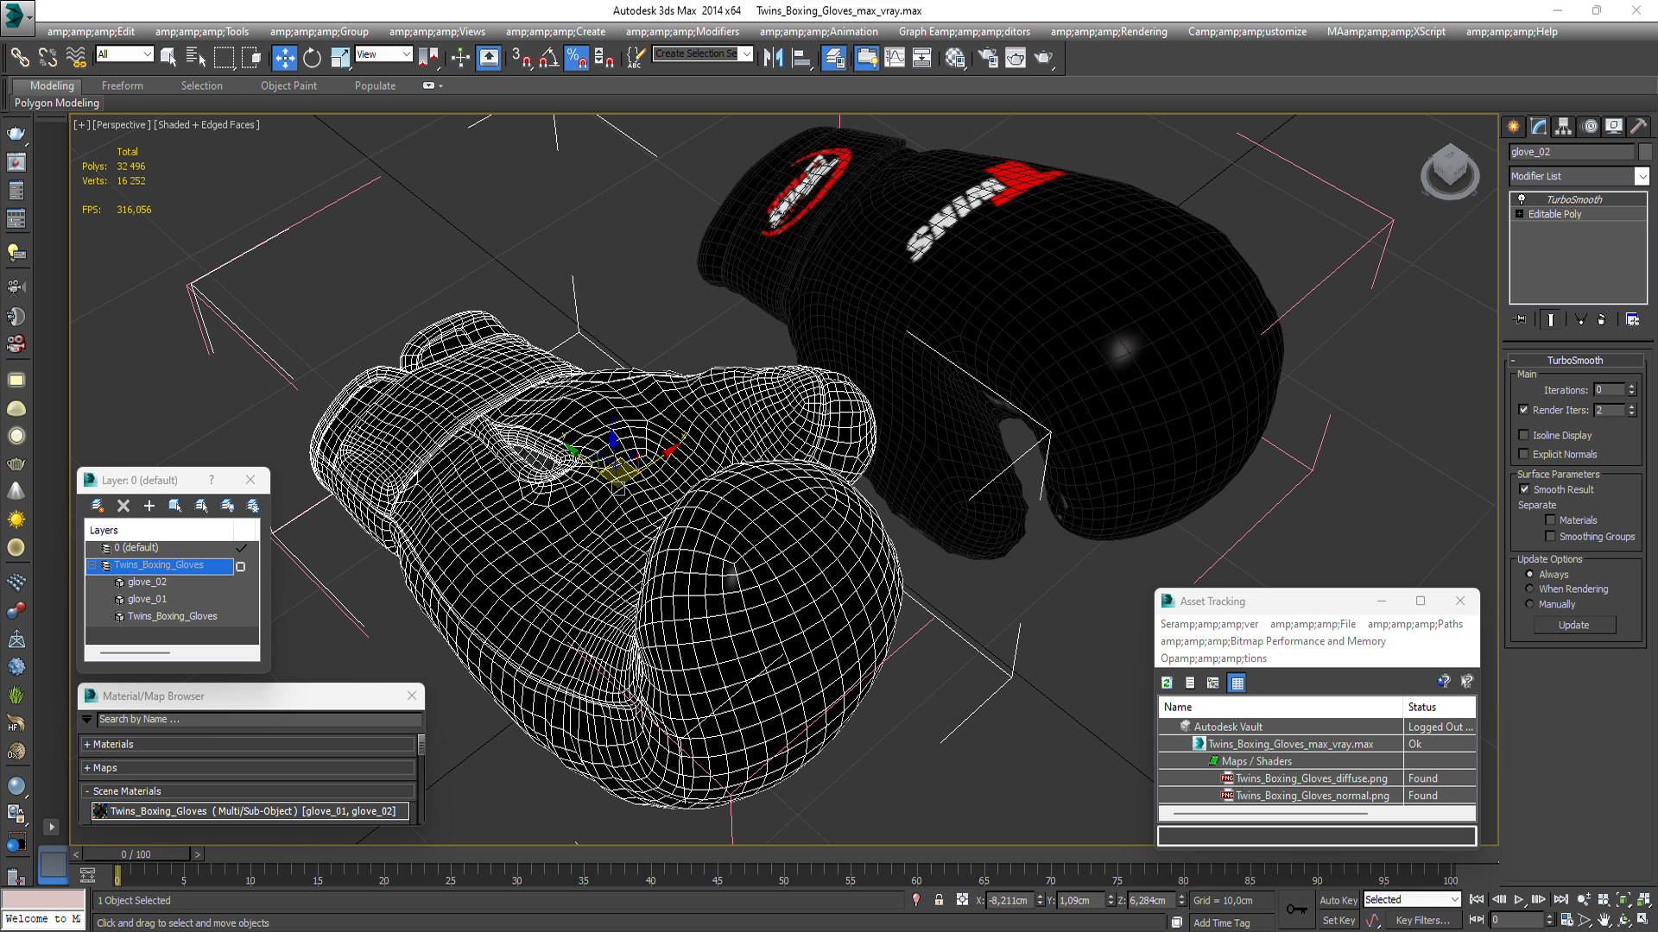Screen dimensions: 1658x932
Task: Enable the Isoline Display checkbox
Action: coord(1523,435)
